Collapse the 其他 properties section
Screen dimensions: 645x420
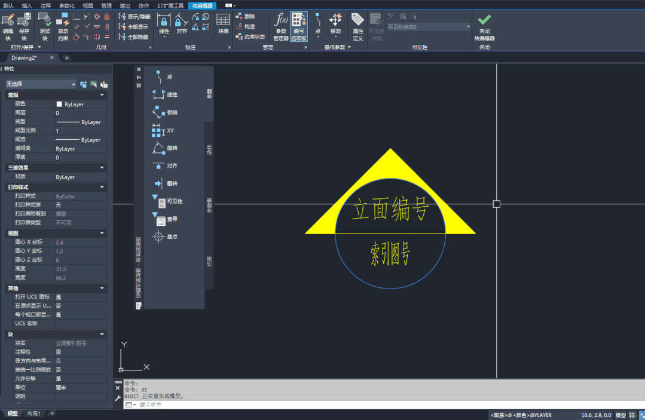pyautogui.click(x=102, y=288)
